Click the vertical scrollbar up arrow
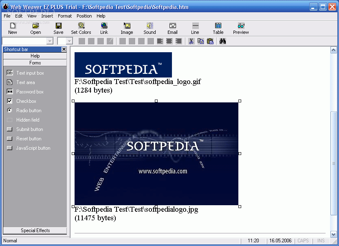 (333, 50)
